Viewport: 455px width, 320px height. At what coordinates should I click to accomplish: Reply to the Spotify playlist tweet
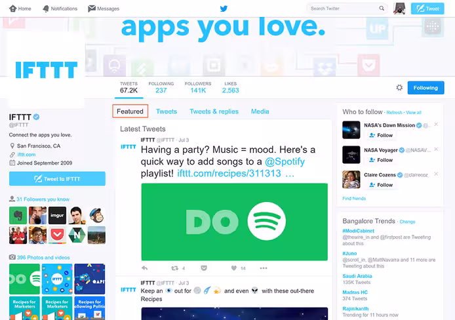coord(144,268)
